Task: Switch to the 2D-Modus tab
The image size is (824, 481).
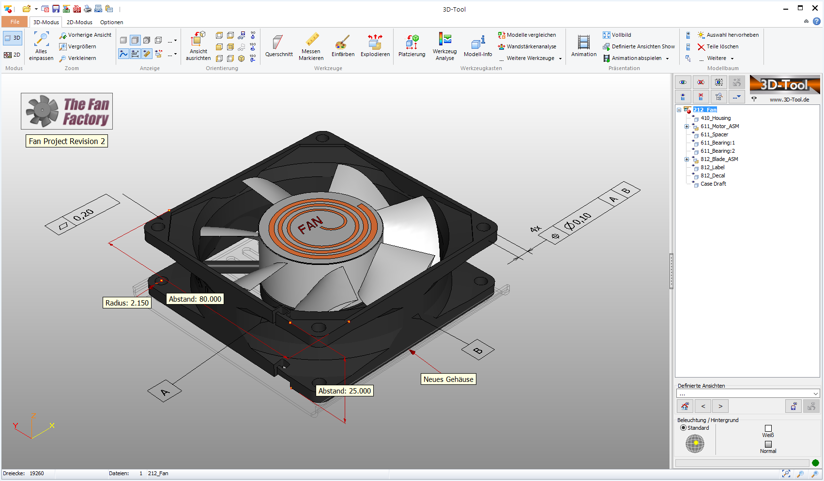Action: click(79, 22)
